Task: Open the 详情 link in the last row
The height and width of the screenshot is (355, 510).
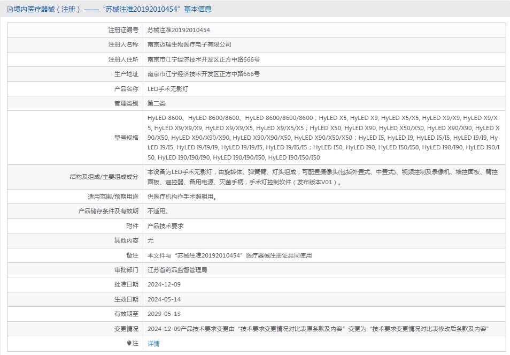Action: [x=153, y=344]
